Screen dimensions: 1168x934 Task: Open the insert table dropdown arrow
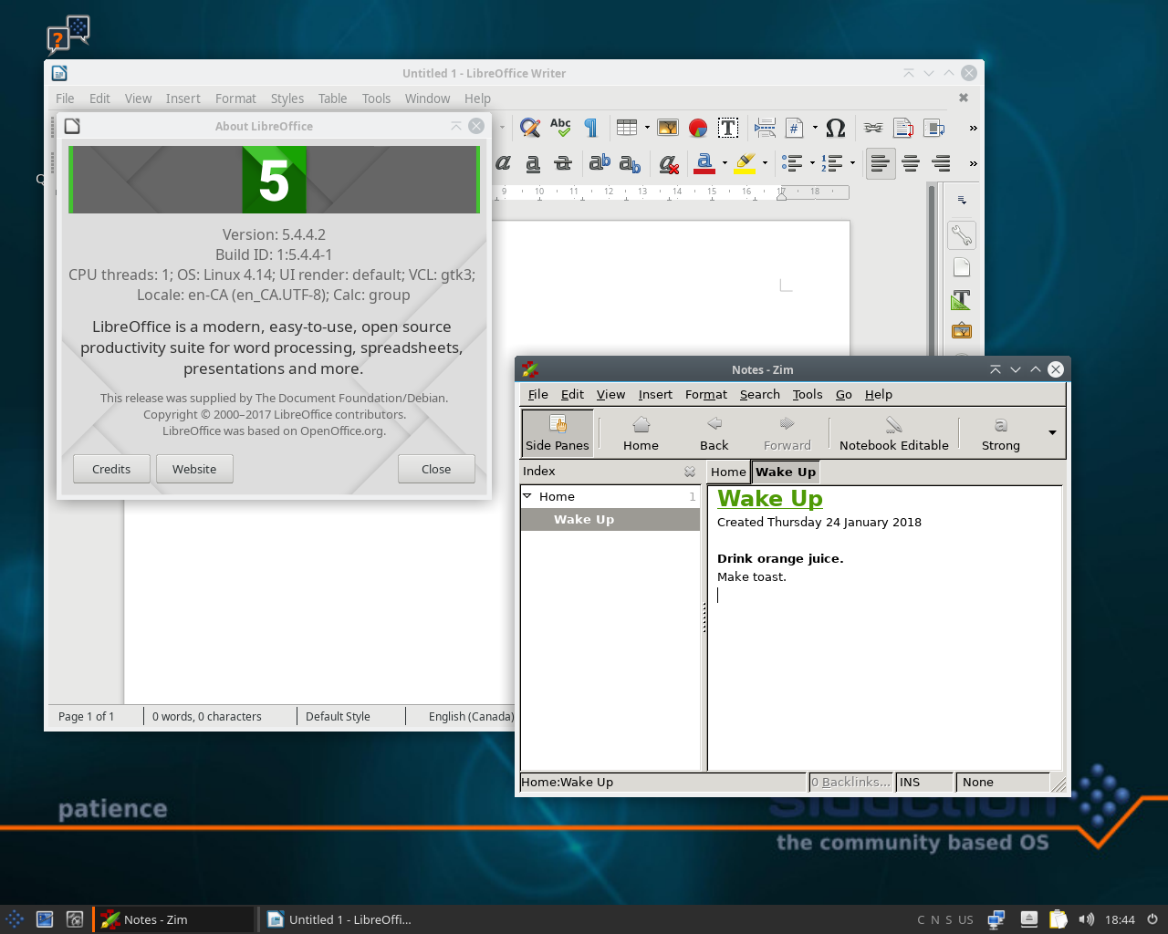coord(647,128)
